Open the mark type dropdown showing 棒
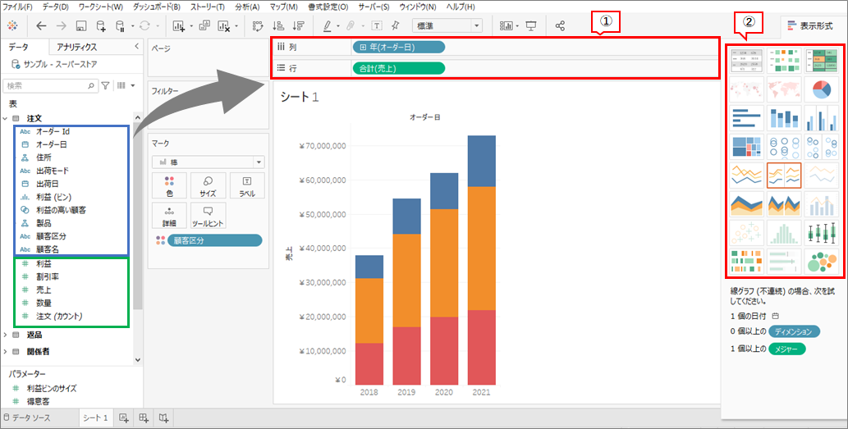The height and width of the screenshot is (429, 848). point(207,162)
